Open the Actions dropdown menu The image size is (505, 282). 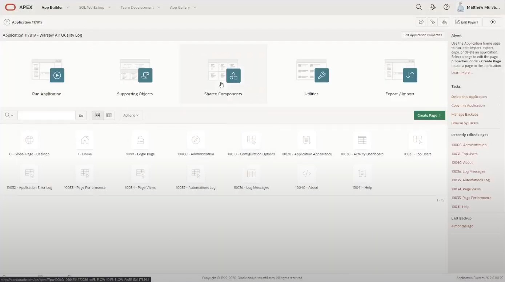click(x=131, y=115)
